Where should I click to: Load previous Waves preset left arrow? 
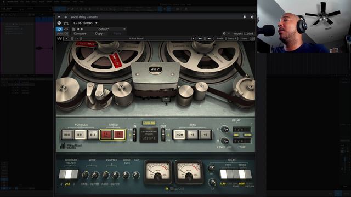(x=200, y=39)
